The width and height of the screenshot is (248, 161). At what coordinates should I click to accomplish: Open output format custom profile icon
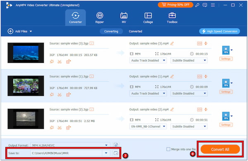[116, 145]
